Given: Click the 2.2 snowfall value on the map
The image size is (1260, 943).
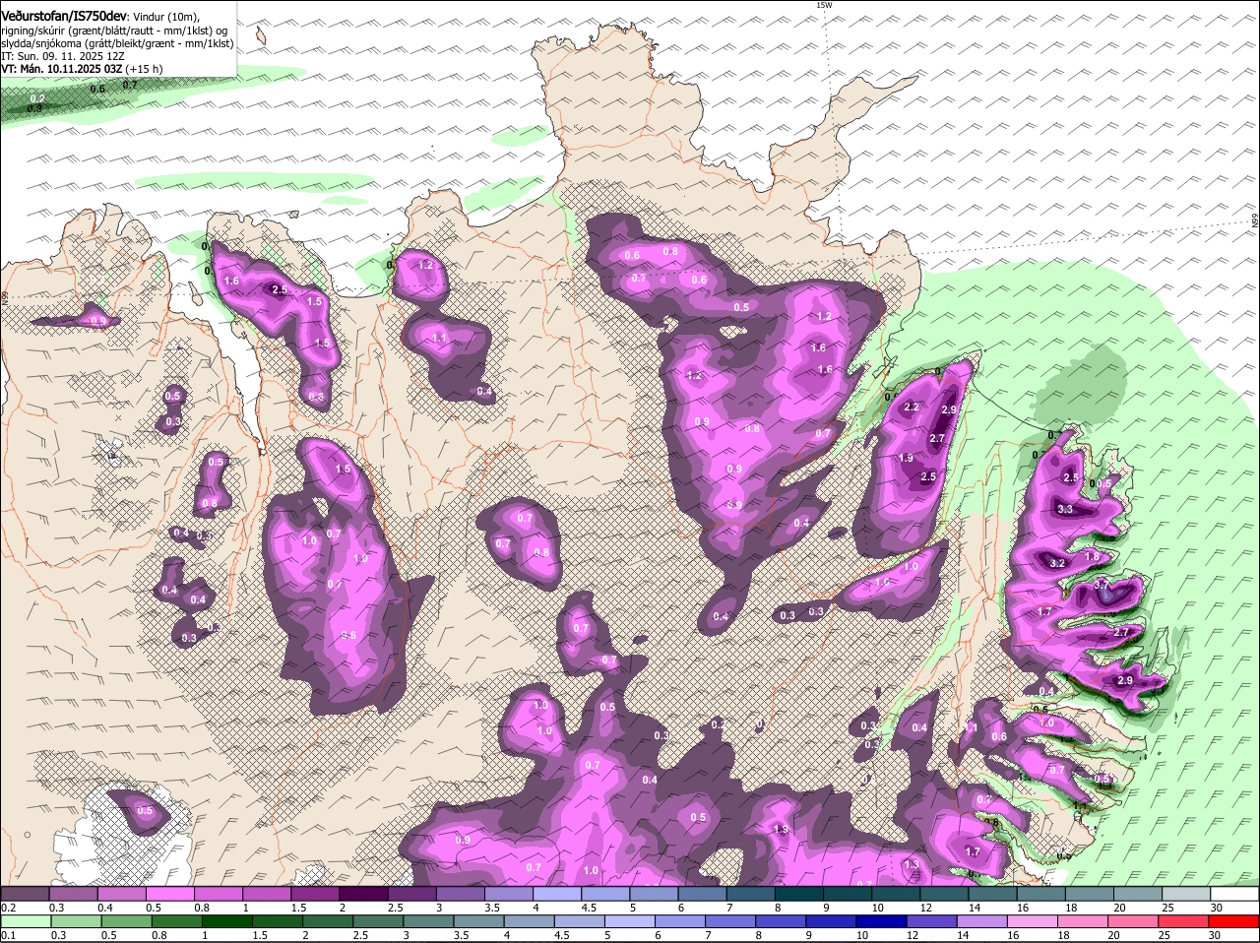Looking at the screenshot, I should pyautogui.click(x=911, y=407).
